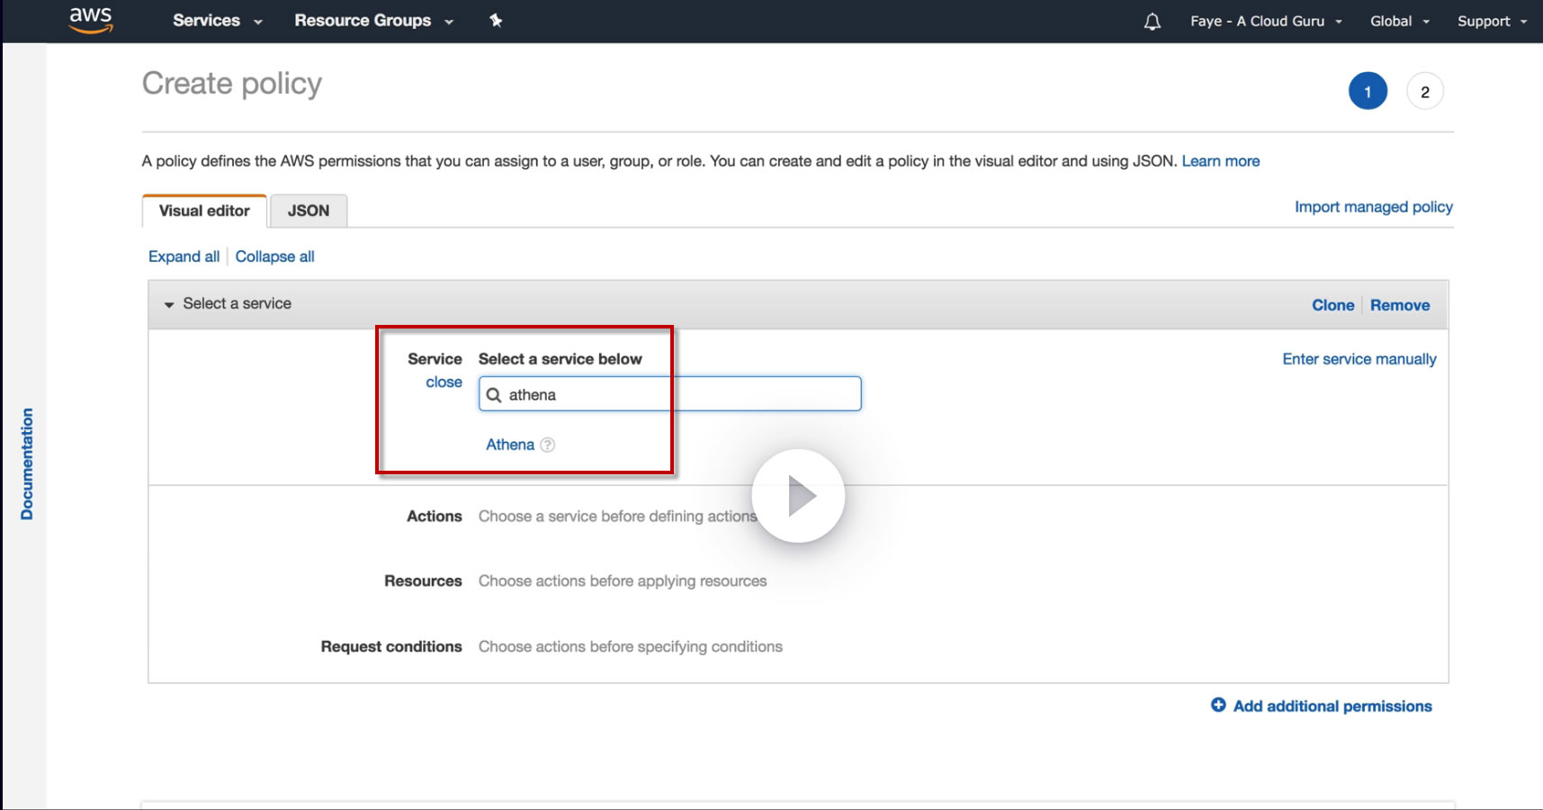Click the Athena help question icon
Image resolution: width=1543 pixels, height=810 pixels.
click(x=547, y=445)
